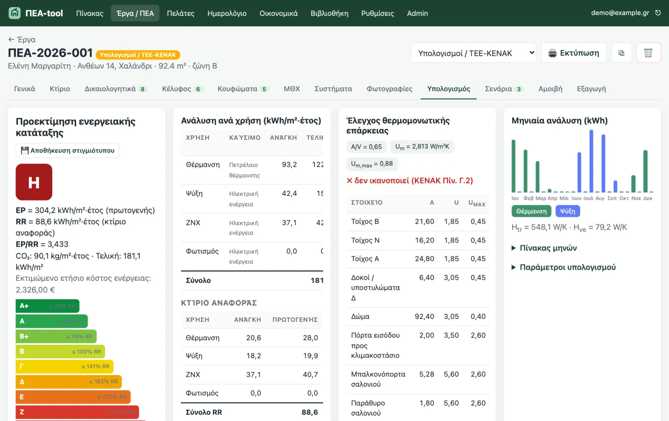Click the Υπολογισμοί / ΤΕΕ-ΚΕΝΑΚ orange status badge
The width and height of the screenshot is (669, 421).
pyautogui.click(x=138, y=55)
